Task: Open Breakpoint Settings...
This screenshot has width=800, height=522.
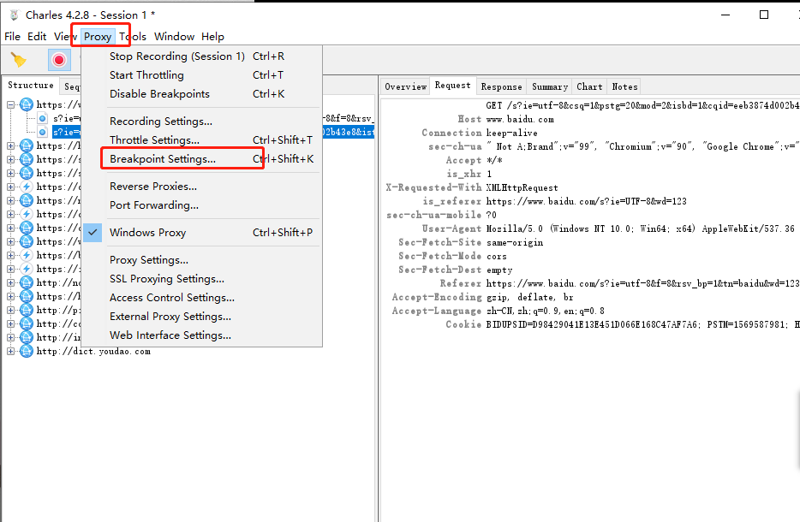Action: coord(202,159)
